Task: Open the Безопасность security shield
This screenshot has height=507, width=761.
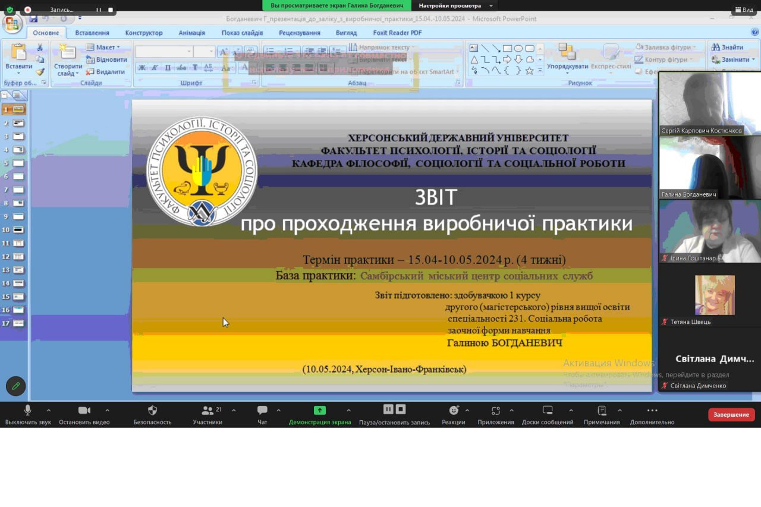Action: click(x=152, y=415)
